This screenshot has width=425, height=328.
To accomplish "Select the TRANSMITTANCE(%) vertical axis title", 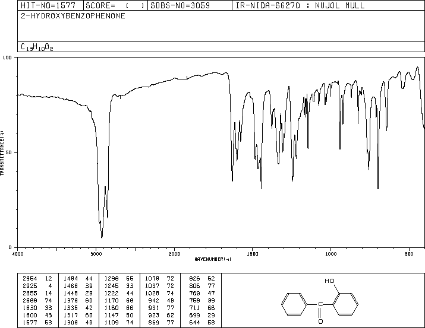I will click(2, 153).
